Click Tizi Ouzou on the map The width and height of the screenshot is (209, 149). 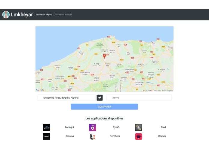pyautogui.click(x=139, y=83)
